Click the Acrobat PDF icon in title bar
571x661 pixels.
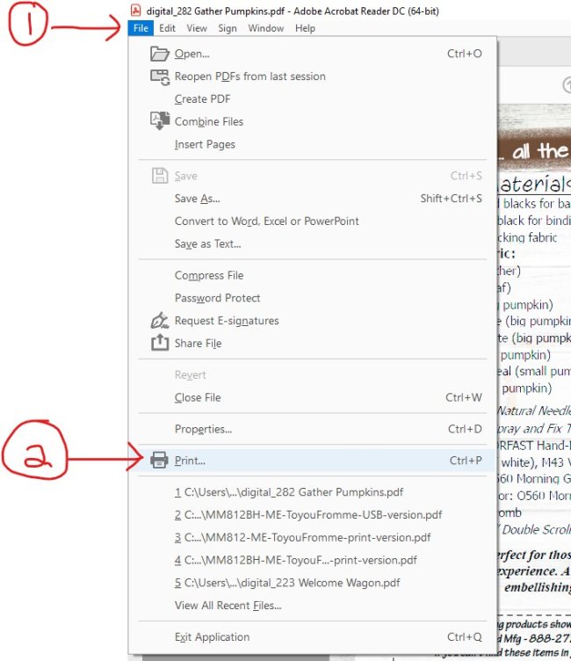pos(135,11)
